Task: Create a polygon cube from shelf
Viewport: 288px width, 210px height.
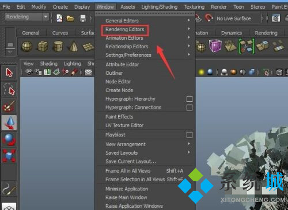Action: [43, 46]
